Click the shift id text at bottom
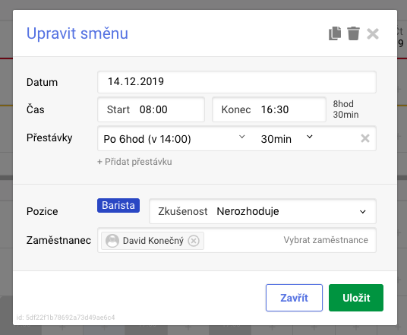The image size is (407, 335). pyautogui.click(x=65, y=318)
